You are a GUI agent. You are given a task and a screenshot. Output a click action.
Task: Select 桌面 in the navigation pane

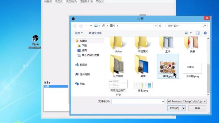[x=84, y=50]
